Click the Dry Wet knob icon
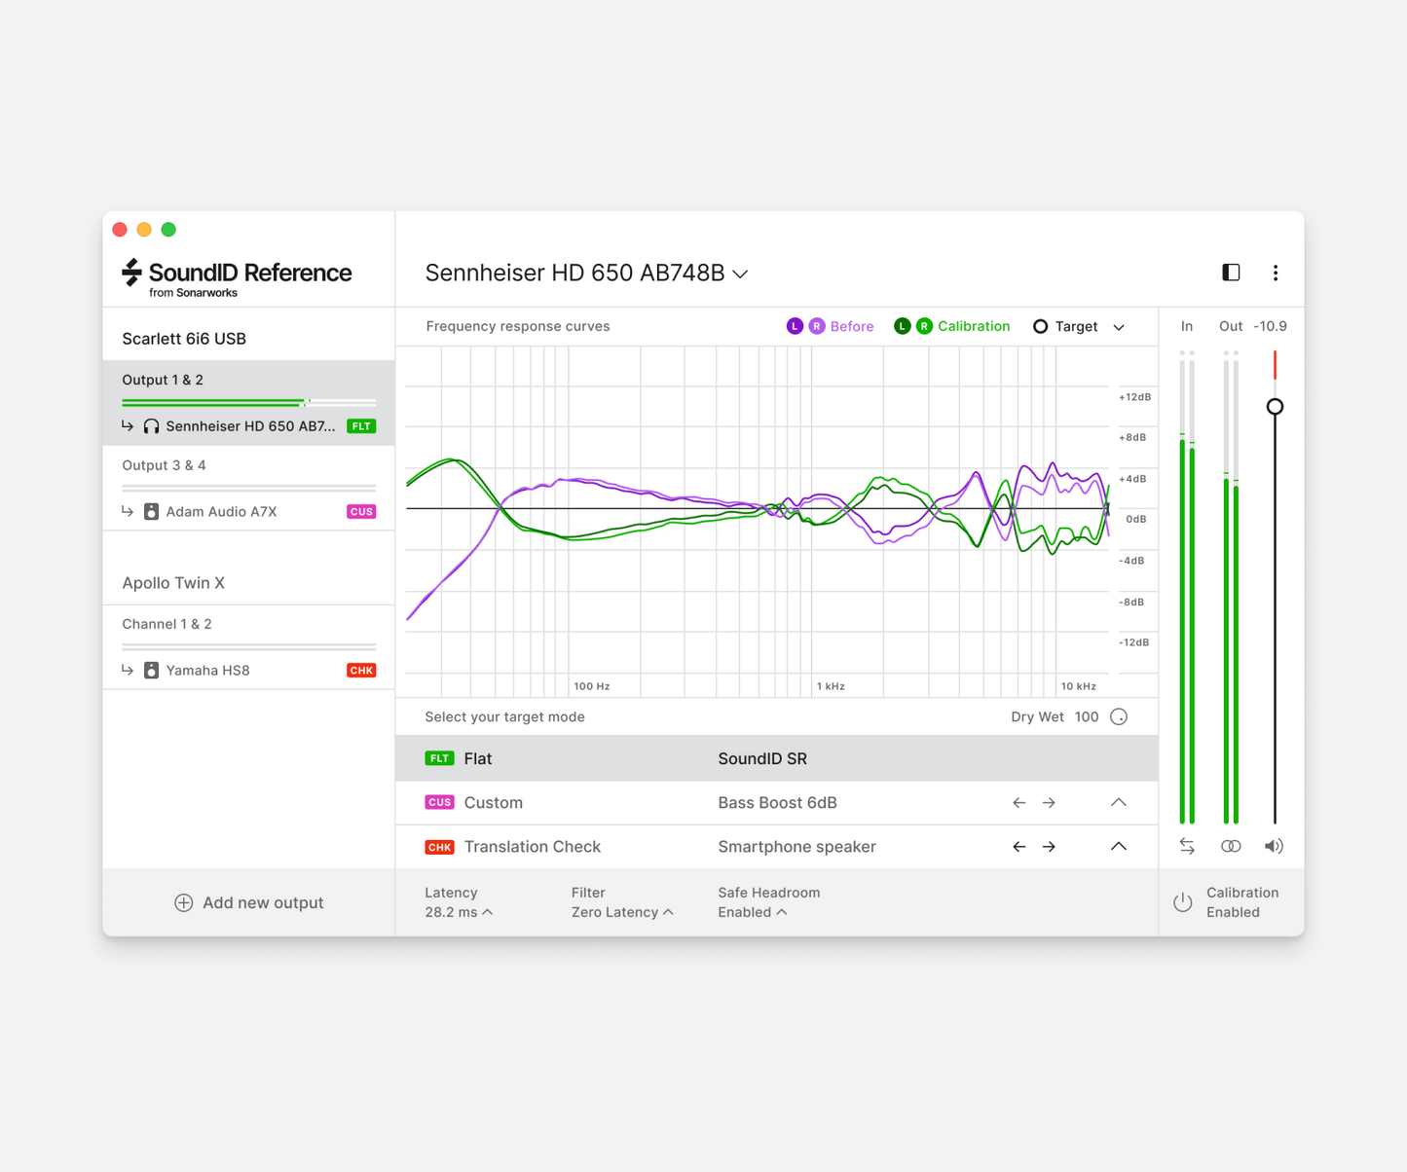Screen dimensions: 1407x1172 [x=1119, y=717]
